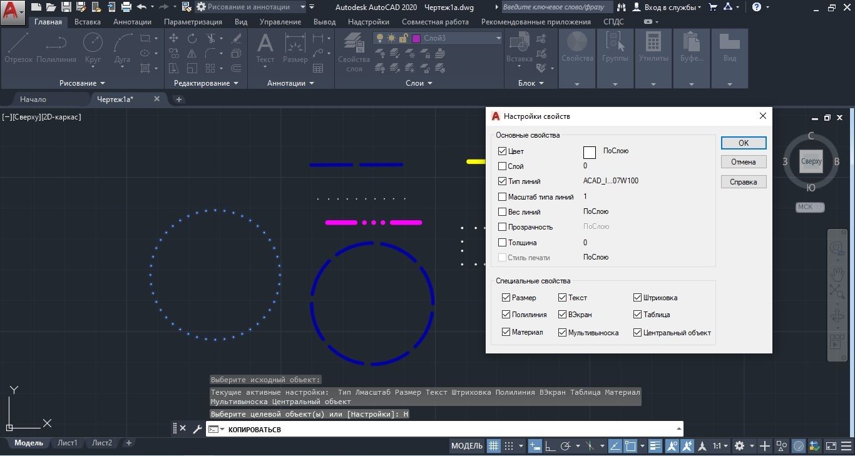Viewport: 855px width, 456px height.
Task: Click the Отмена button
Action: 744,162
